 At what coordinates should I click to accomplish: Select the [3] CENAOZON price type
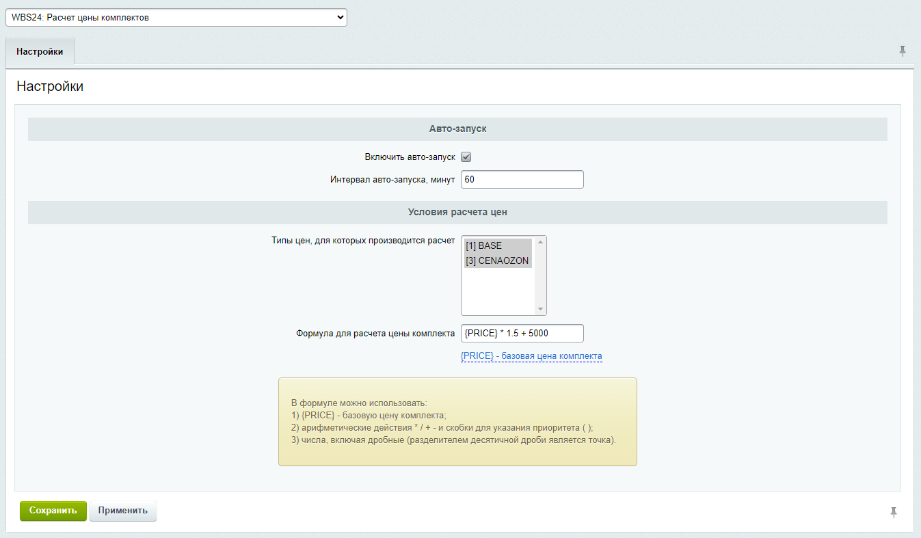click(497, 260)
